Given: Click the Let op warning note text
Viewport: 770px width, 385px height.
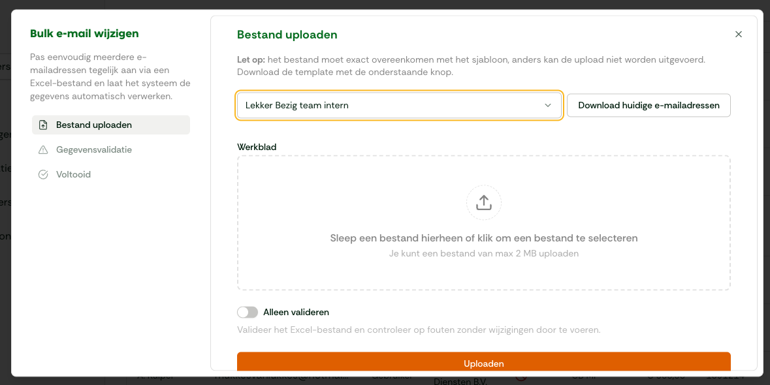Looking at the screenshot, I should [471, 66].
